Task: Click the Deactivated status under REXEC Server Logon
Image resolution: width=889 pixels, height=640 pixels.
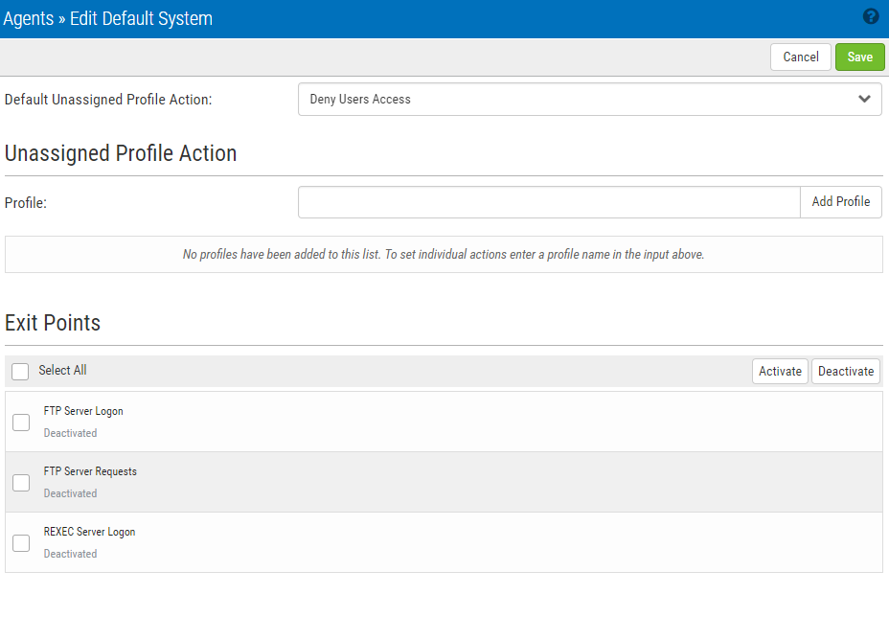Action: 70,554
